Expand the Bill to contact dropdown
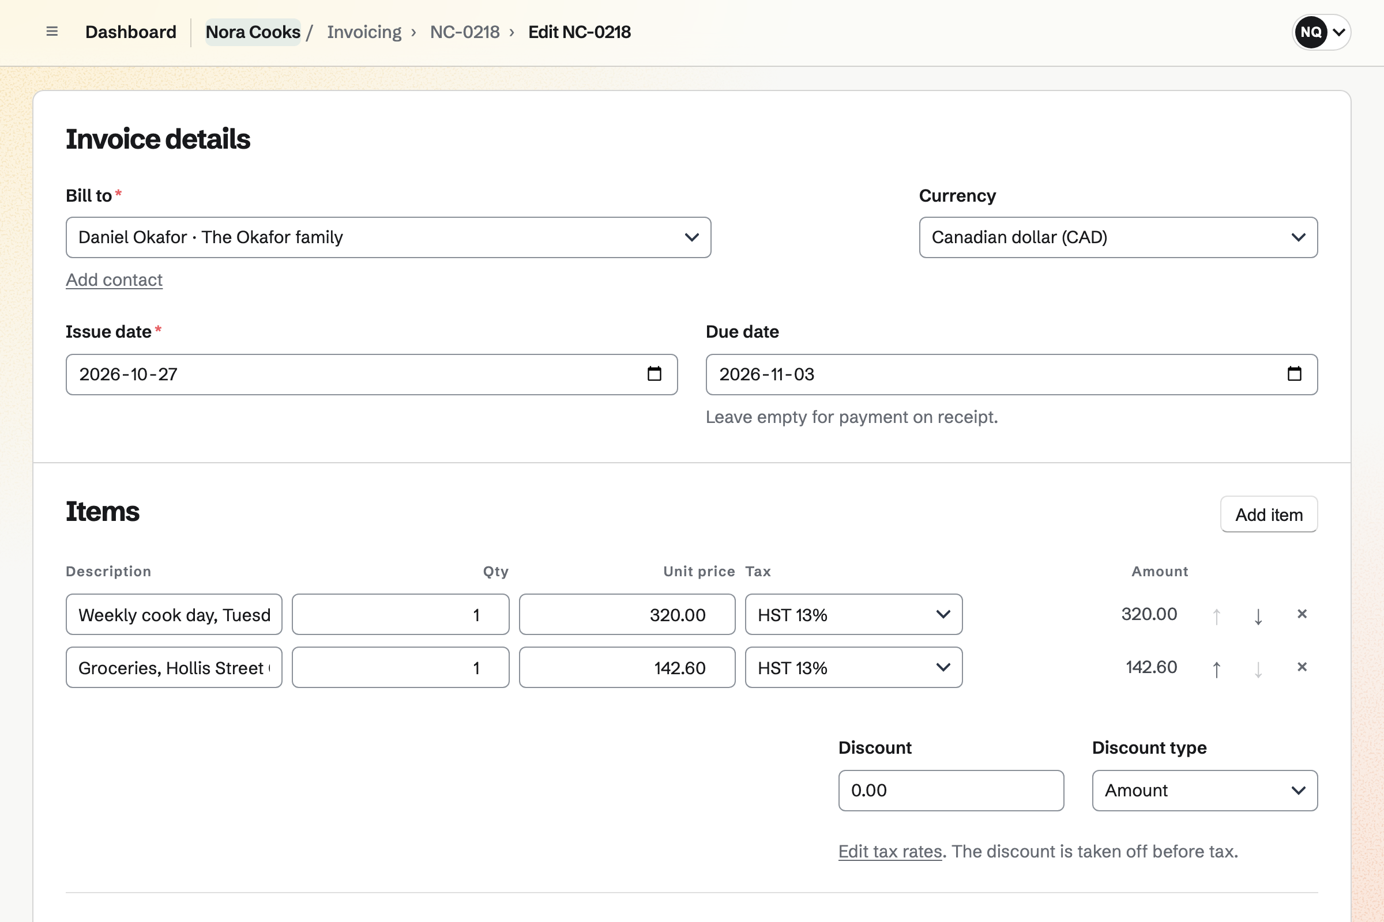 [x=388, y=237]
